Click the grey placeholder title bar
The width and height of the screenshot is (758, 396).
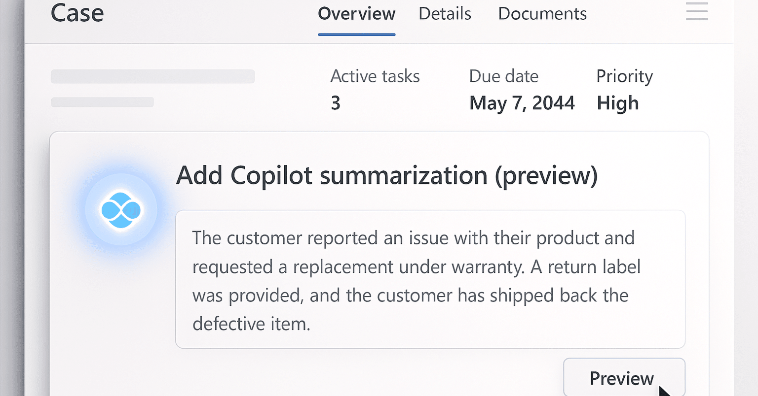tap(152, 76)
